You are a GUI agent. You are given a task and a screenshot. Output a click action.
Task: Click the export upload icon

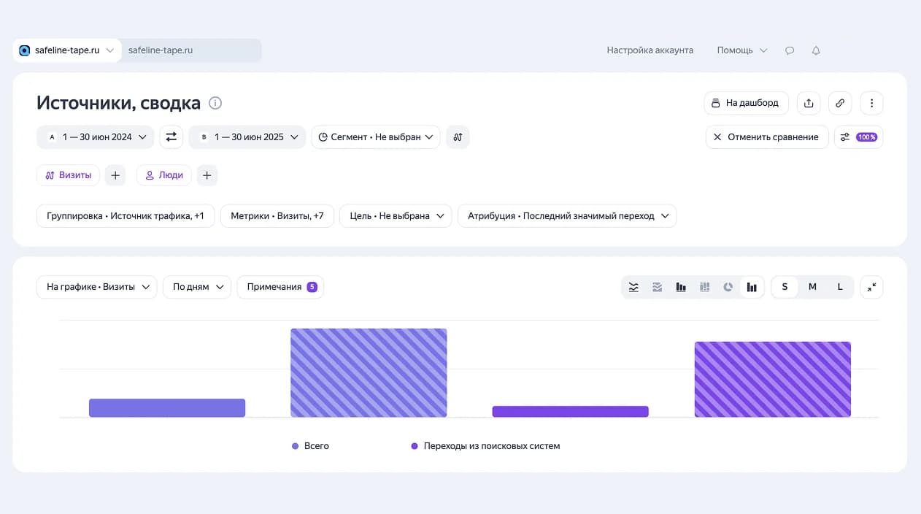tap(808, 103)
